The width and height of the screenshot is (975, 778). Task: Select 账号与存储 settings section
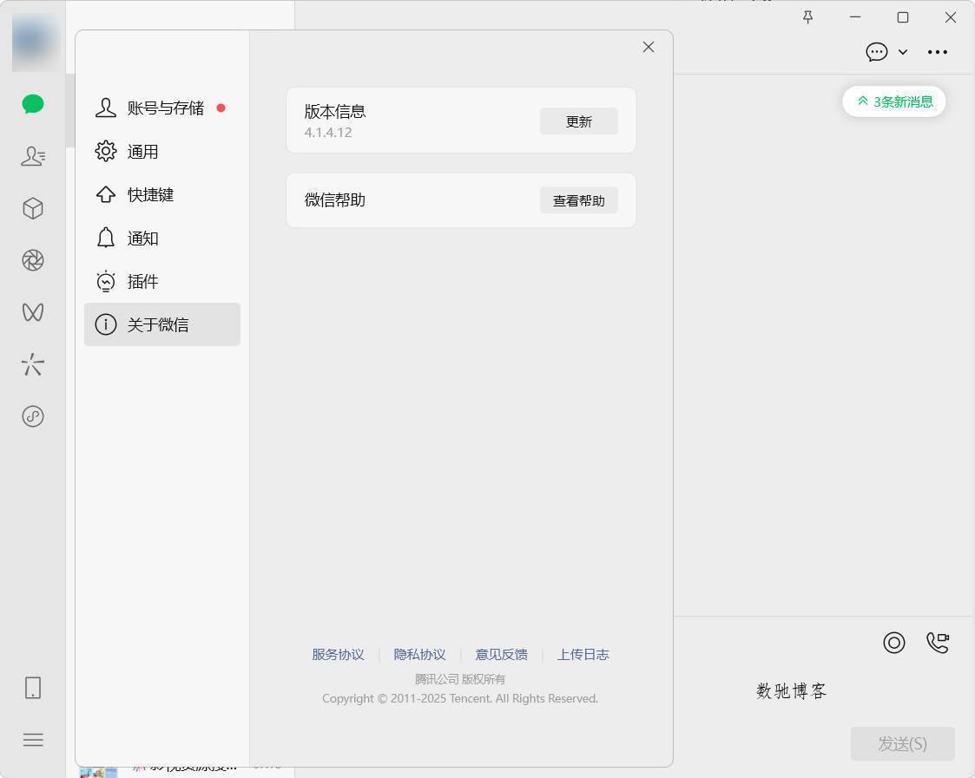click(162, 108)
